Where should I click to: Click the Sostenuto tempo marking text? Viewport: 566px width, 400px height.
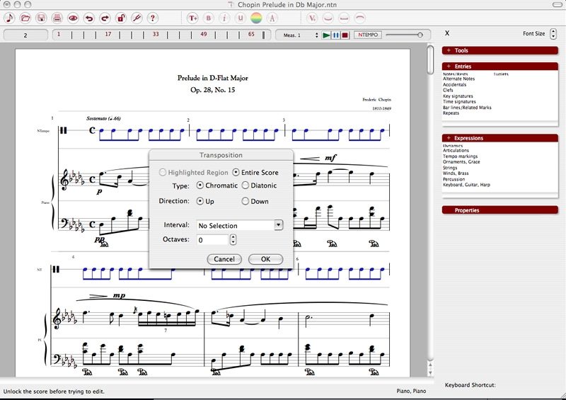(x=103, y=118)
